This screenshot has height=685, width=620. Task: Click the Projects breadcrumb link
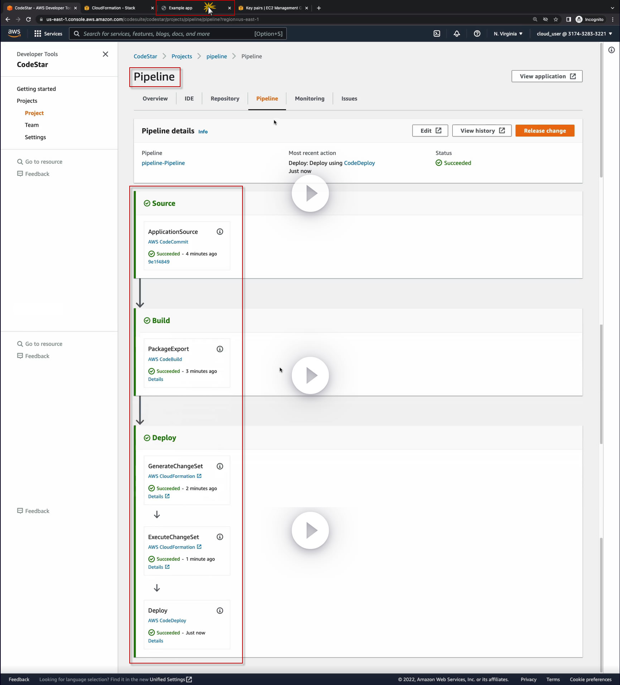coord(182,56)
